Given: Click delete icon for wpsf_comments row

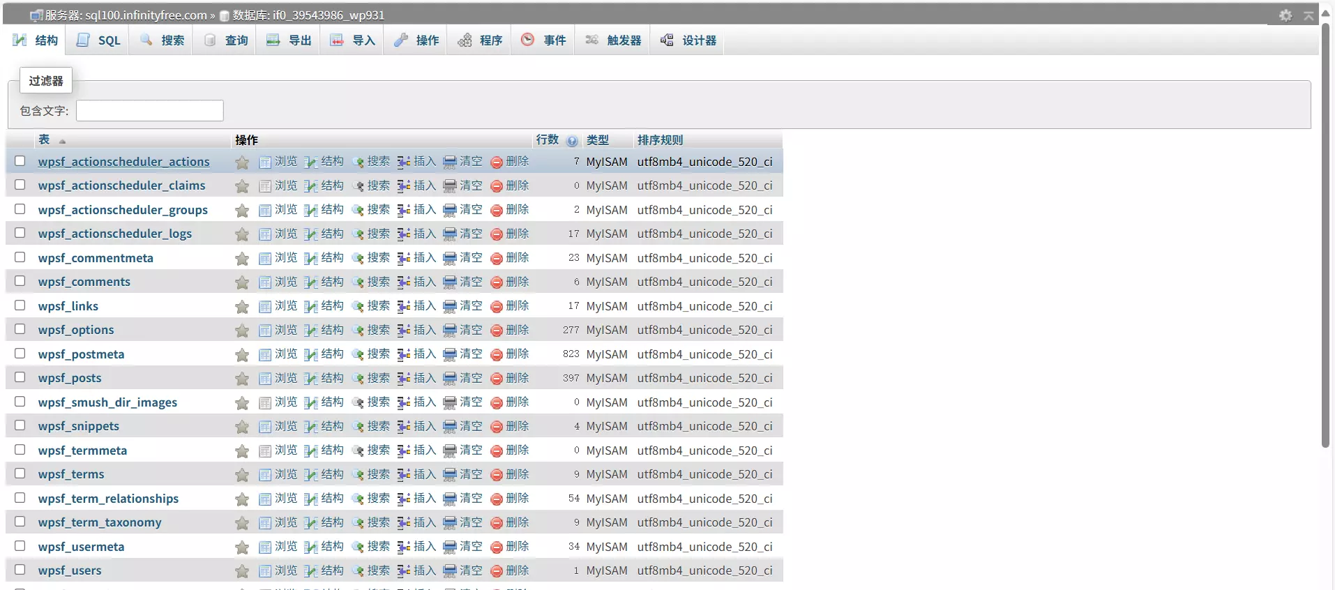Looking at the screenshot, I should point(496,282).
